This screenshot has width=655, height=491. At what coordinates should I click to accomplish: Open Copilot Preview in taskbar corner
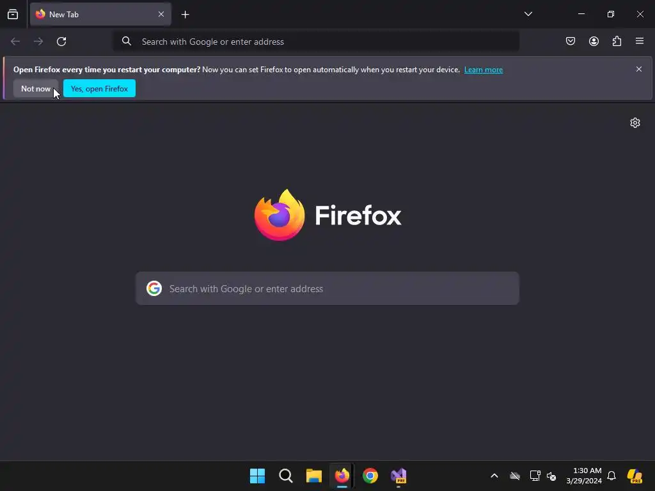pos(635,476)
